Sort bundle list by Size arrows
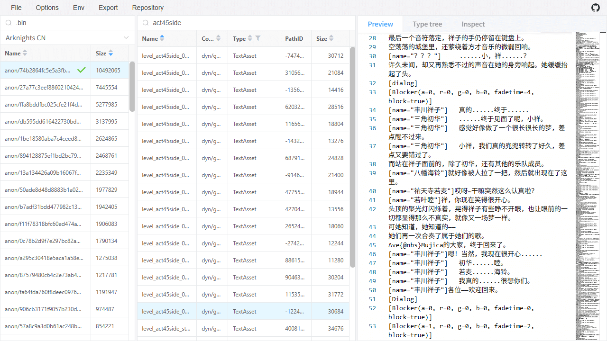Image resolution: width=607 pixels, height=341 pixels. pos(110,54)
